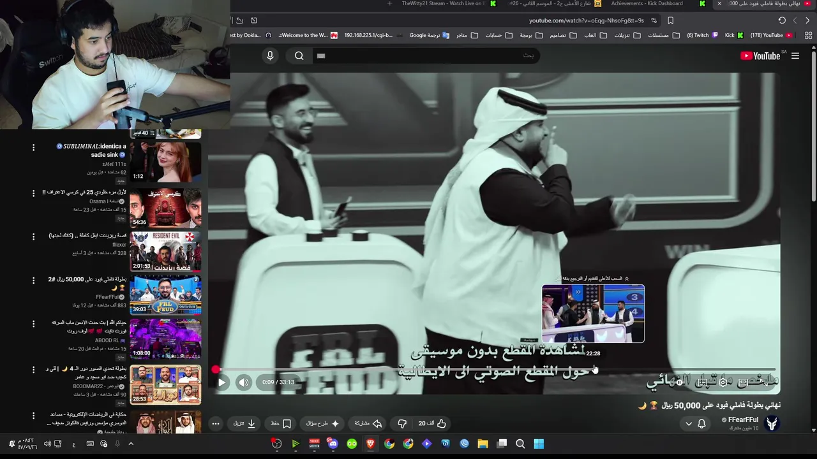Image resolution: width=817 pixels, height=459 pixels.
Task: Open File Explorer from taskbar
Action: click(x=483, y=444)
